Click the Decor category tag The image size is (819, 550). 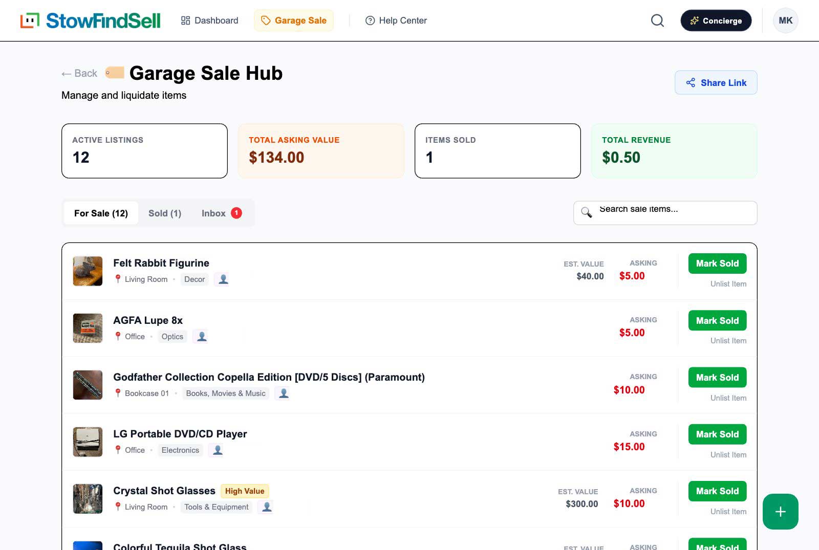coord(195,279)
